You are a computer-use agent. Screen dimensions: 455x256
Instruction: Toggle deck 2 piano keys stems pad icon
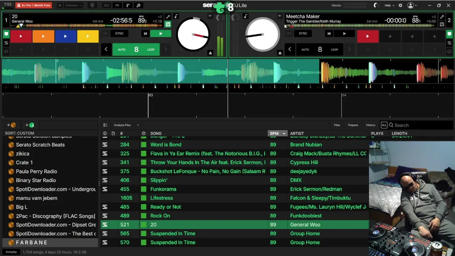[x=442, y=24]
